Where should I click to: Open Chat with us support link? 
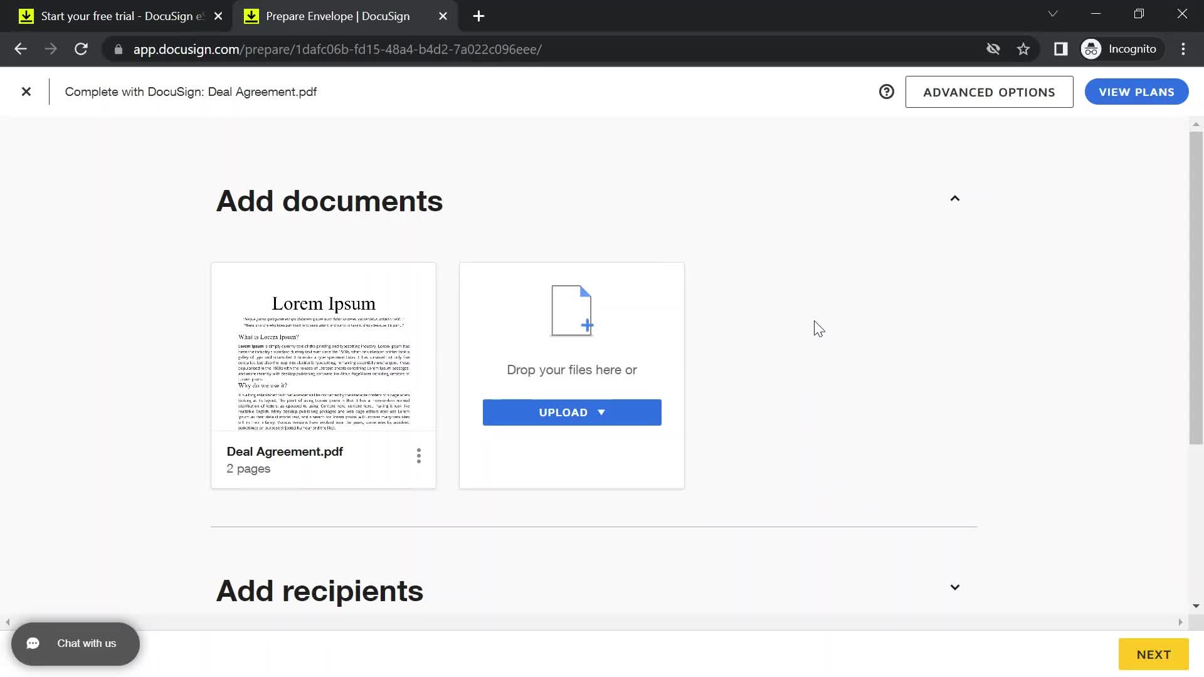[75, 643]
